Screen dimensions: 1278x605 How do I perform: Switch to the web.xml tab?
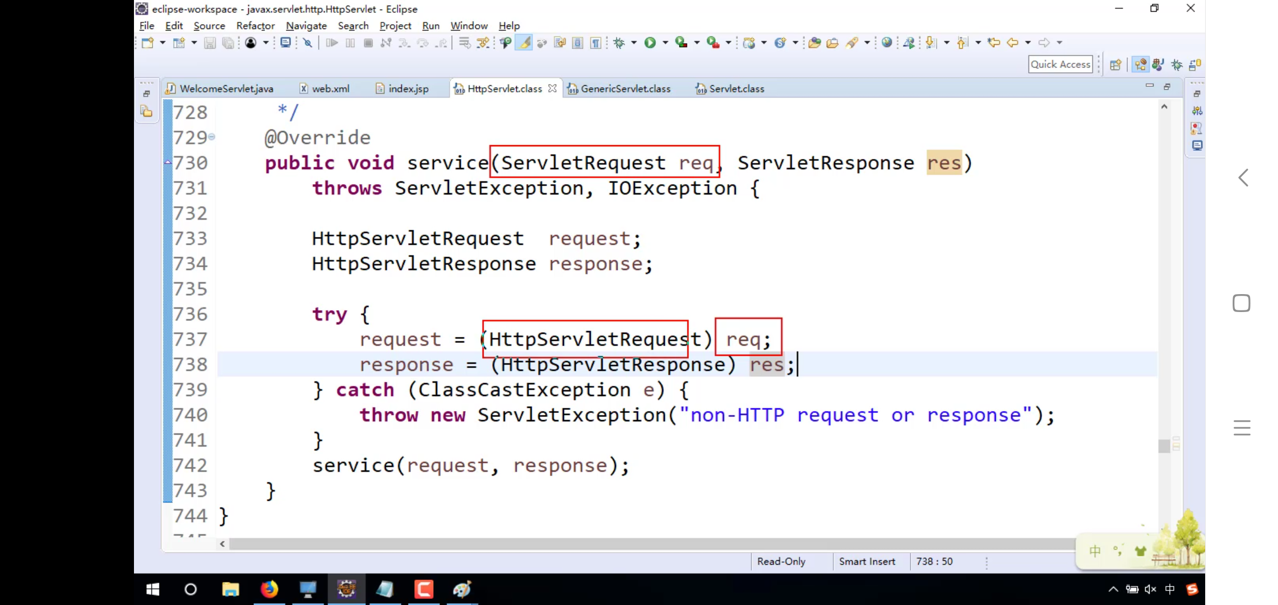tap(325, 89)
